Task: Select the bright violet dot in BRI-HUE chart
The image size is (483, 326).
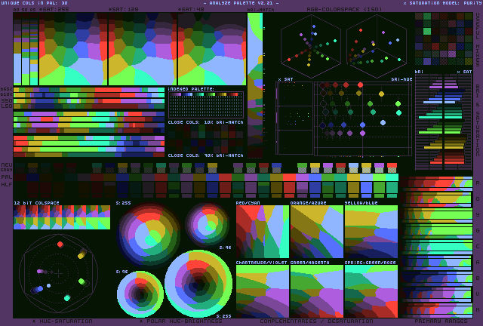Action: pyautogui.click(x=362, y=133)
